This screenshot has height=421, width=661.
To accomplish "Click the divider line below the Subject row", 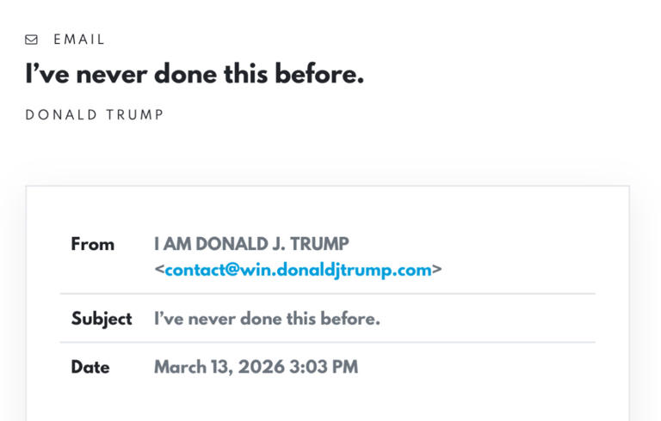I will [x=327, y=343].
